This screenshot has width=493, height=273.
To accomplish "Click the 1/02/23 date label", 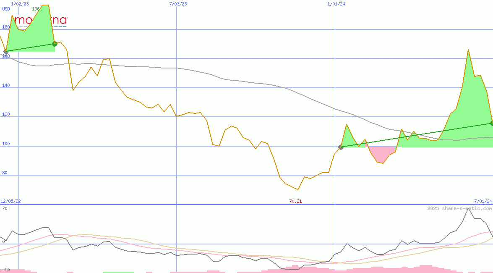I will point(20,4).
